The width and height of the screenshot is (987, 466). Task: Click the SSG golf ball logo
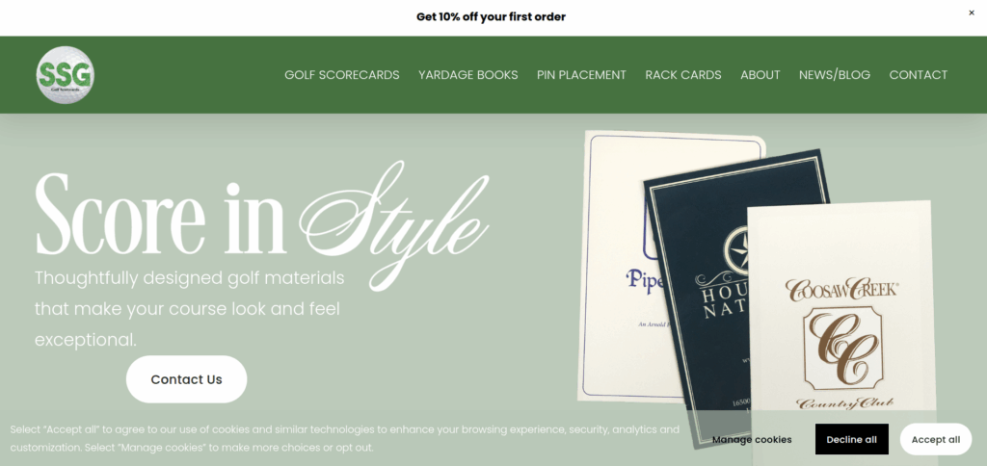[x=66, y=75]
